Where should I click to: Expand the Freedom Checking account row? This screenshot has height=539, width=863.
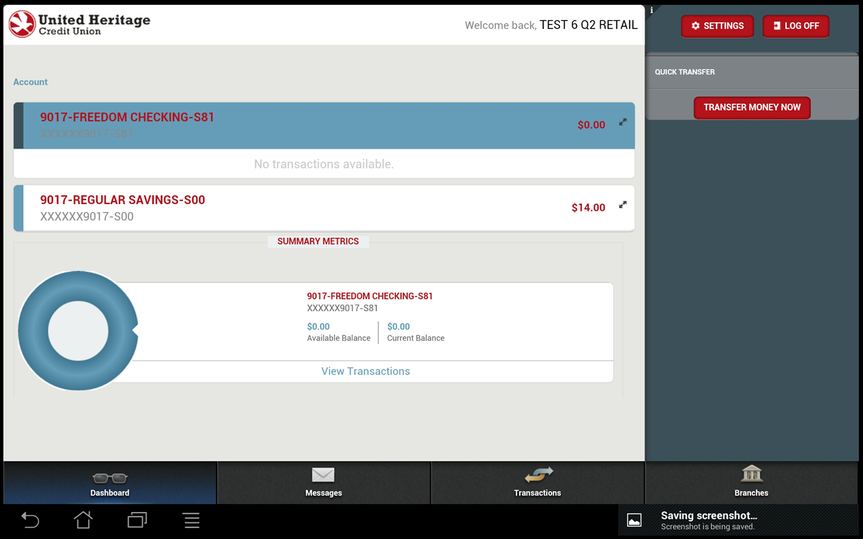point(623,123)
